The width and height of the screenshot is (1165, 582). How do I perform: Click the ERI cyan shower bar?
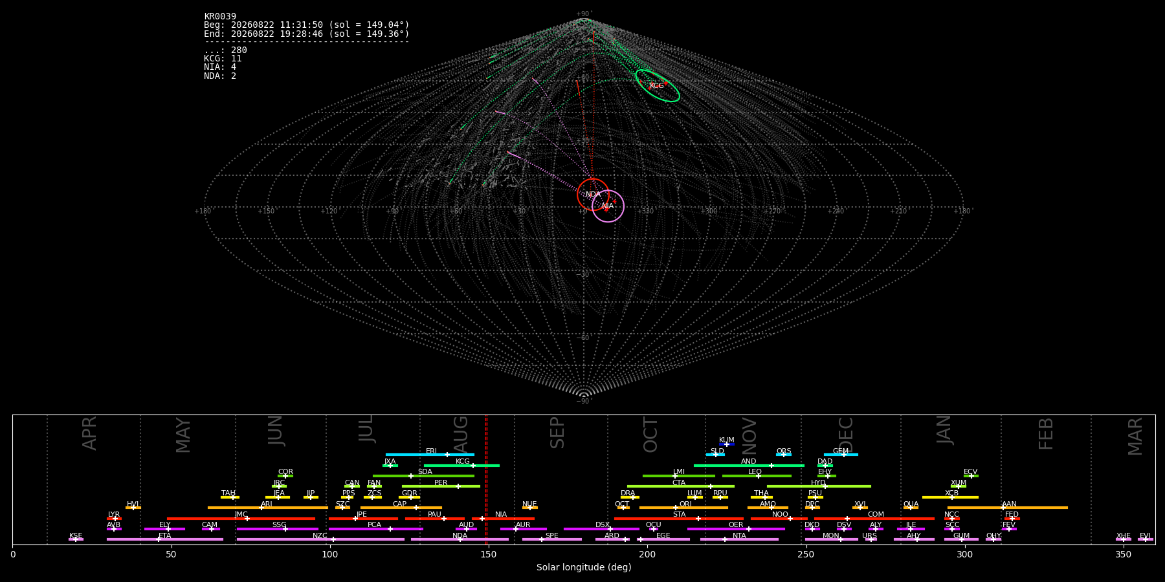tap(430, 455)
